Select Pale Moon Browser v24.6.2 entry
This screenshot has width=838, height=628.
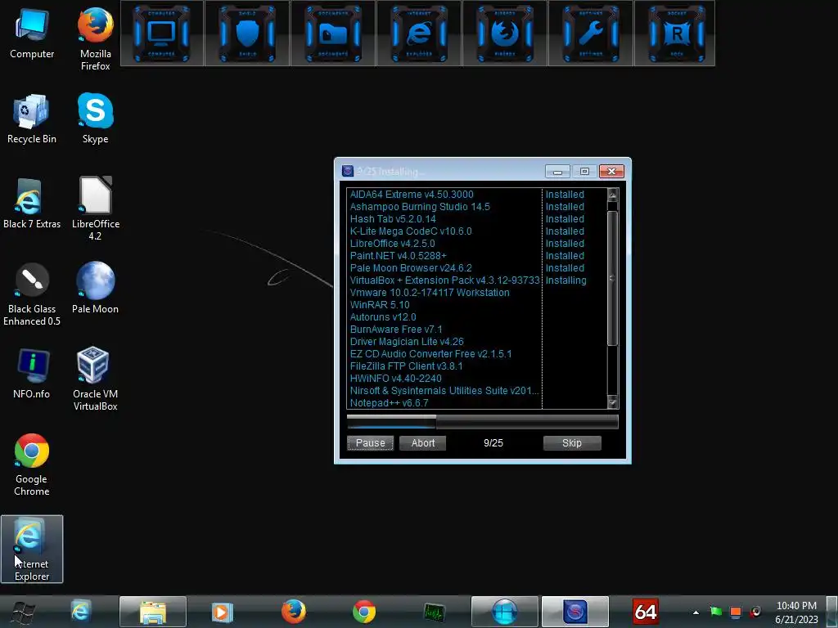[x=411, y=268]
